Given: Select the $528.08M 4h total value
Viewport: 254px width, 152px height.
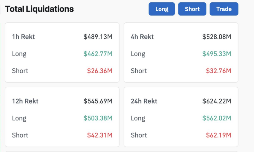Looking at the screenshot, I should [217, 37].
